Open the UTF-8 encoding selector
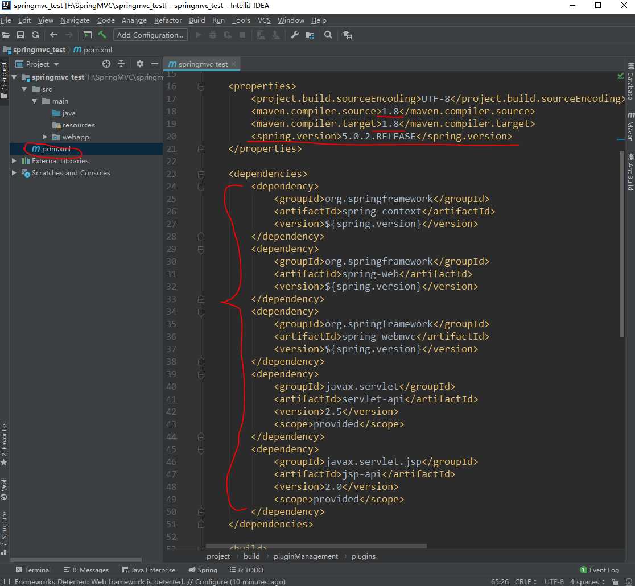Screen dimensions: 635x586 click(x=554, y=582)
